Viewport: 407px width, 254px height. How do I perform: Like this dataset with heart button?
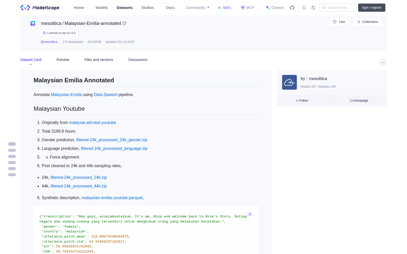pos(339,22)
